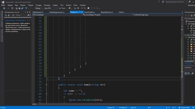The image size is (195, 109).
Task: Open the dropdown arrow next to Пуск
Action: tap(66, 8)
